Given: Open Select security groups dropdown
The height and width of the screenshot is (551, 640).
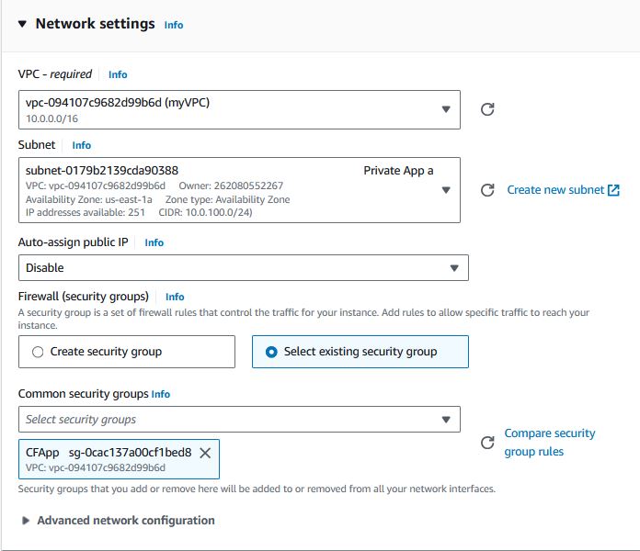Looking at the screenshot, I should click(239, 419).
